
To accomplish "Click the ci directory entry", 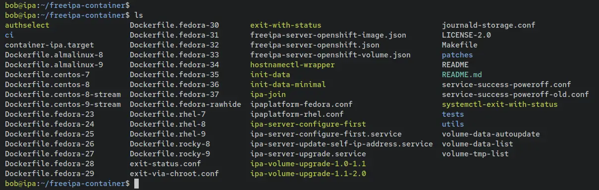I will pyautogui.click(x=9, y=35).
